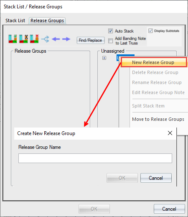
Task: Uncheck the Display Subtotals checkbox
Action: (150, 31)
